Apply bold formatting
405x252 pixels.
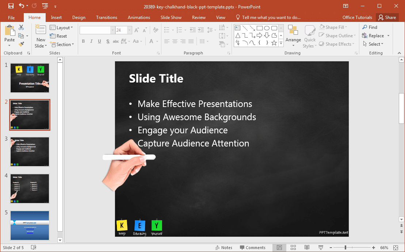83,41
